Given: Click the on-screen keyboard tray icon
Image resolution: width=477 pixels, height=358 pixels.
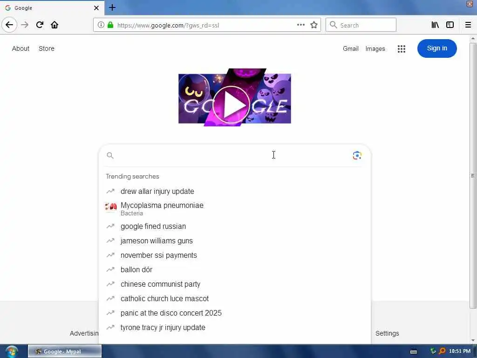Looking at the screenshot, I should 414,351.
